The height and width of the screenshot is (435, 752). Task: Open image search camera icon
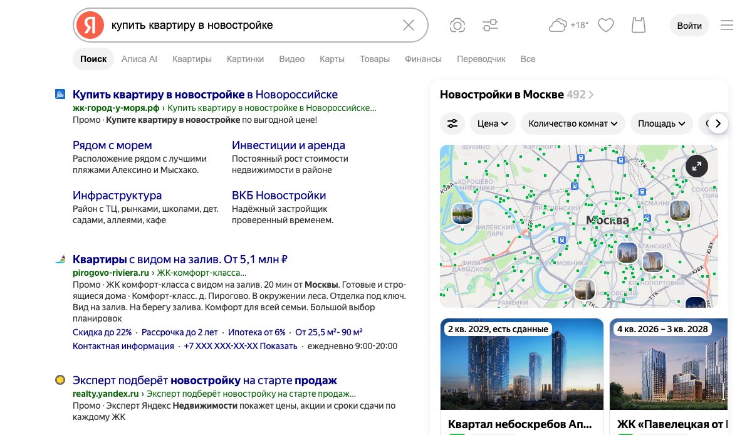pyautogui.click(x=457, y=25)
